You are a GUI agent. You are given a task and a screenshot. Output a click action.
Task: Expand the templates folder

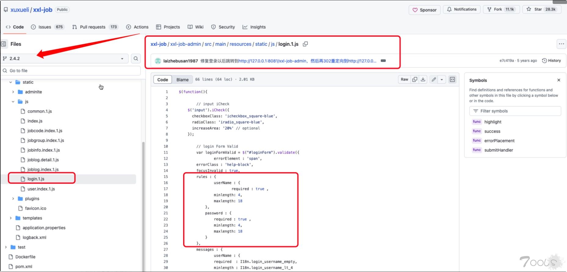pos(11,218)
